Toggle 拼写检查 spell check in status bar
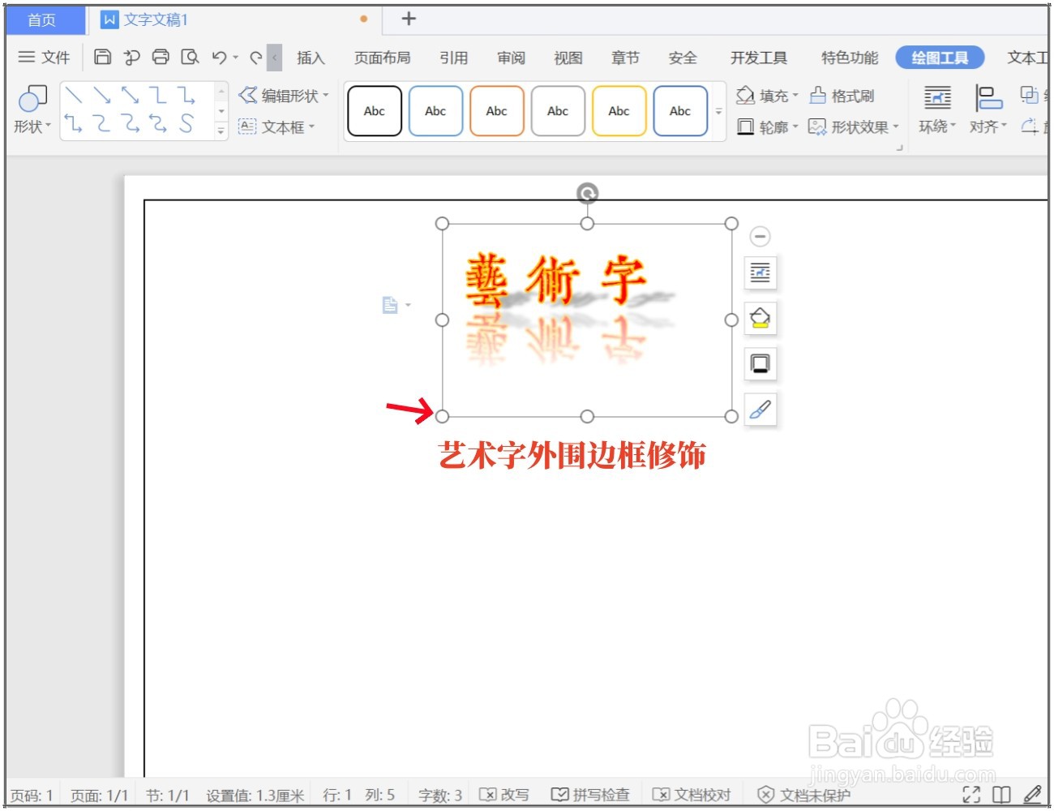Viewport: 1054px width, 811px height. pos(590,795)
